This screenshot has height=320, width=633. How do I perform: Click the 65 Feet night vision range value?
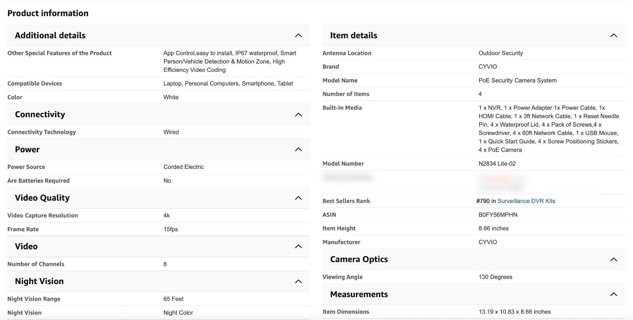coord(173,299)
